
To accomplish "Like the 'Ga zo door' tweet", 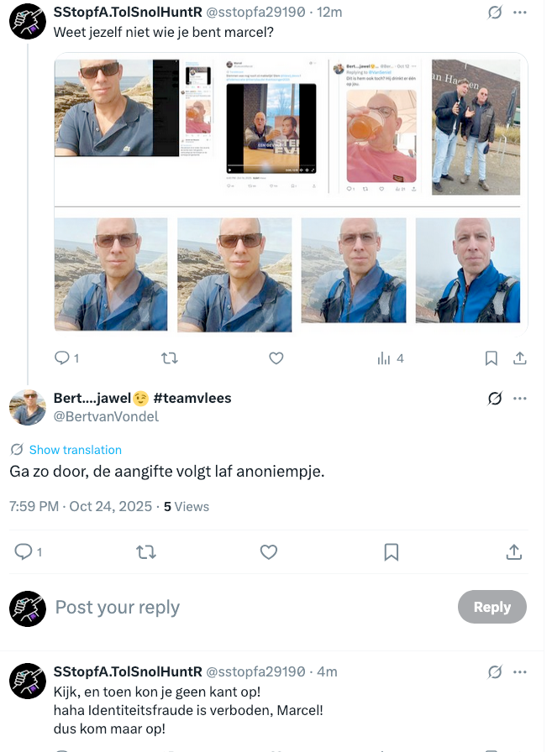I will click(x=268, y=551).
